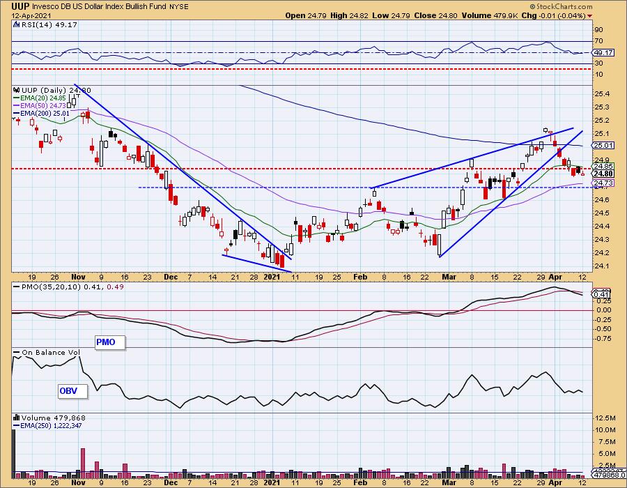627x488 pixels.
Task: Click the 70 level on RSI axis
Action: coord(598,41)
